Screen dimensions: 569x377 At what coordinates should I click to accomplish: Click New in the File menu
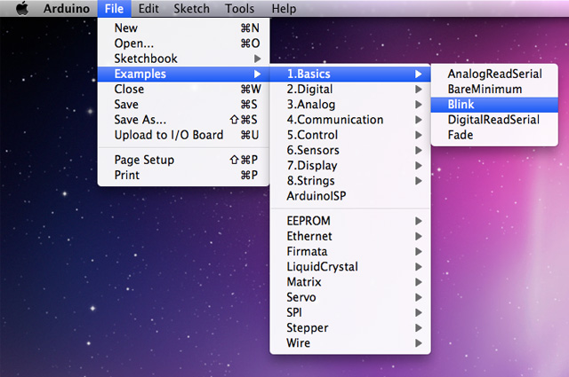(125, 27)
